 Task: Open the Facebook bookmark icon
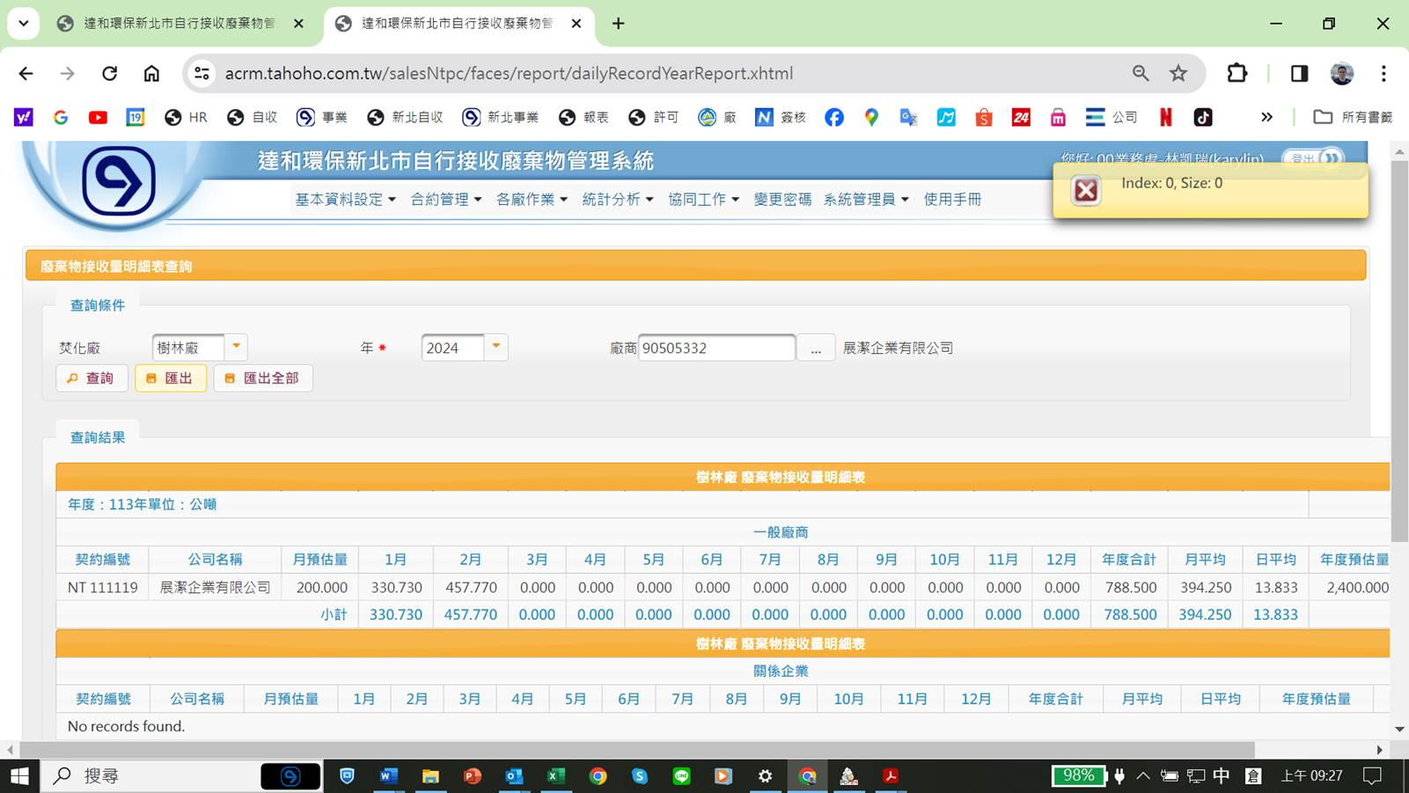click(x=833, y=117)
